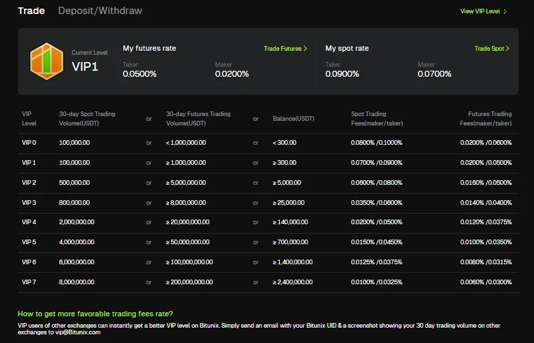Click the My futures rate heading
Image resolution: width=534 pixels, height=343 pixels.
[150, 48]
